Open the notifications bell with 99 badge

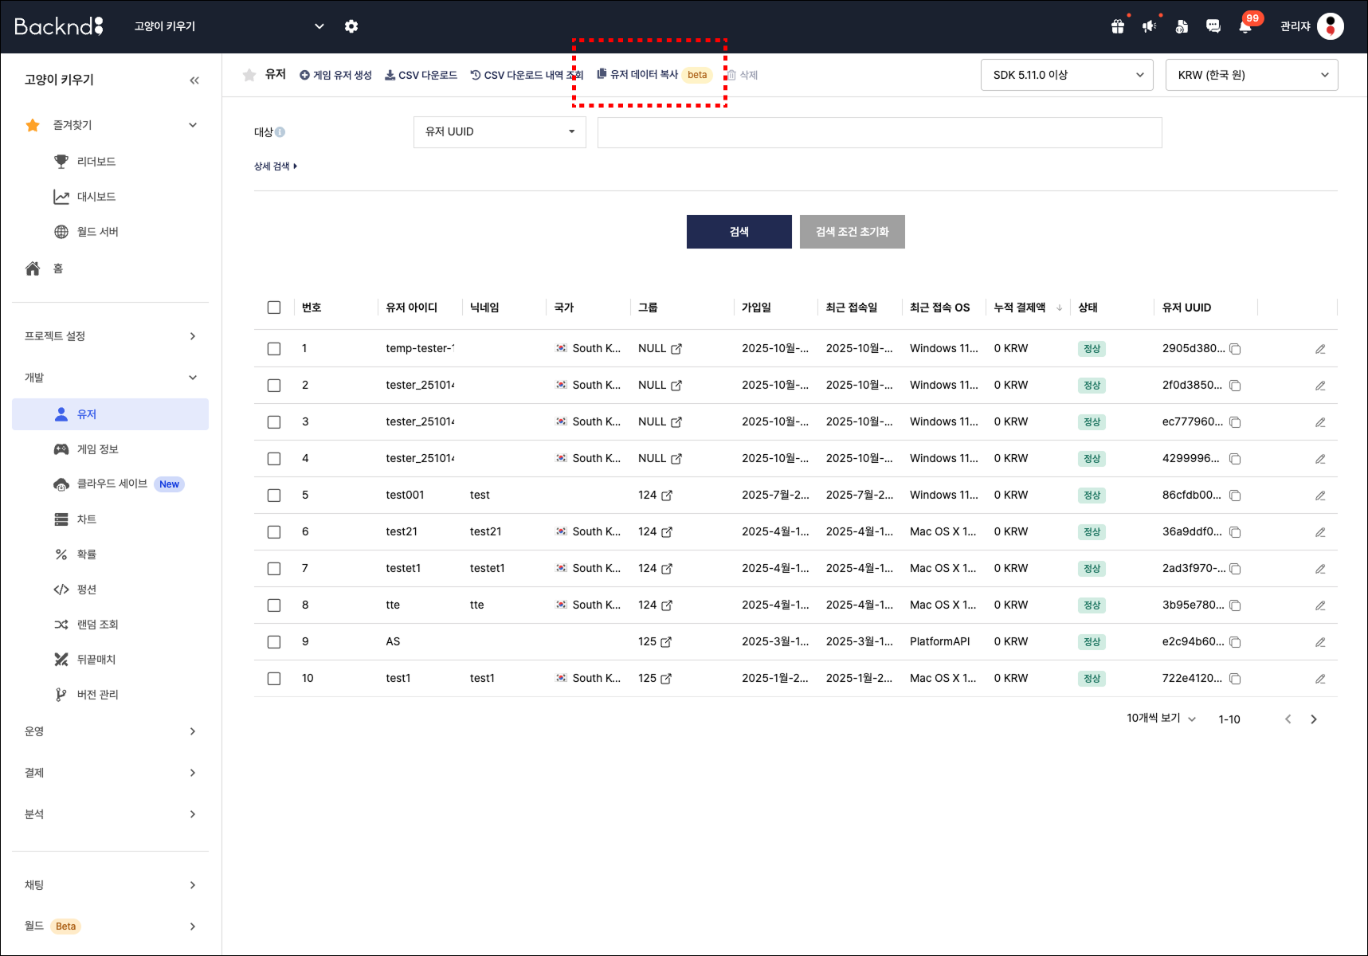1245,26
